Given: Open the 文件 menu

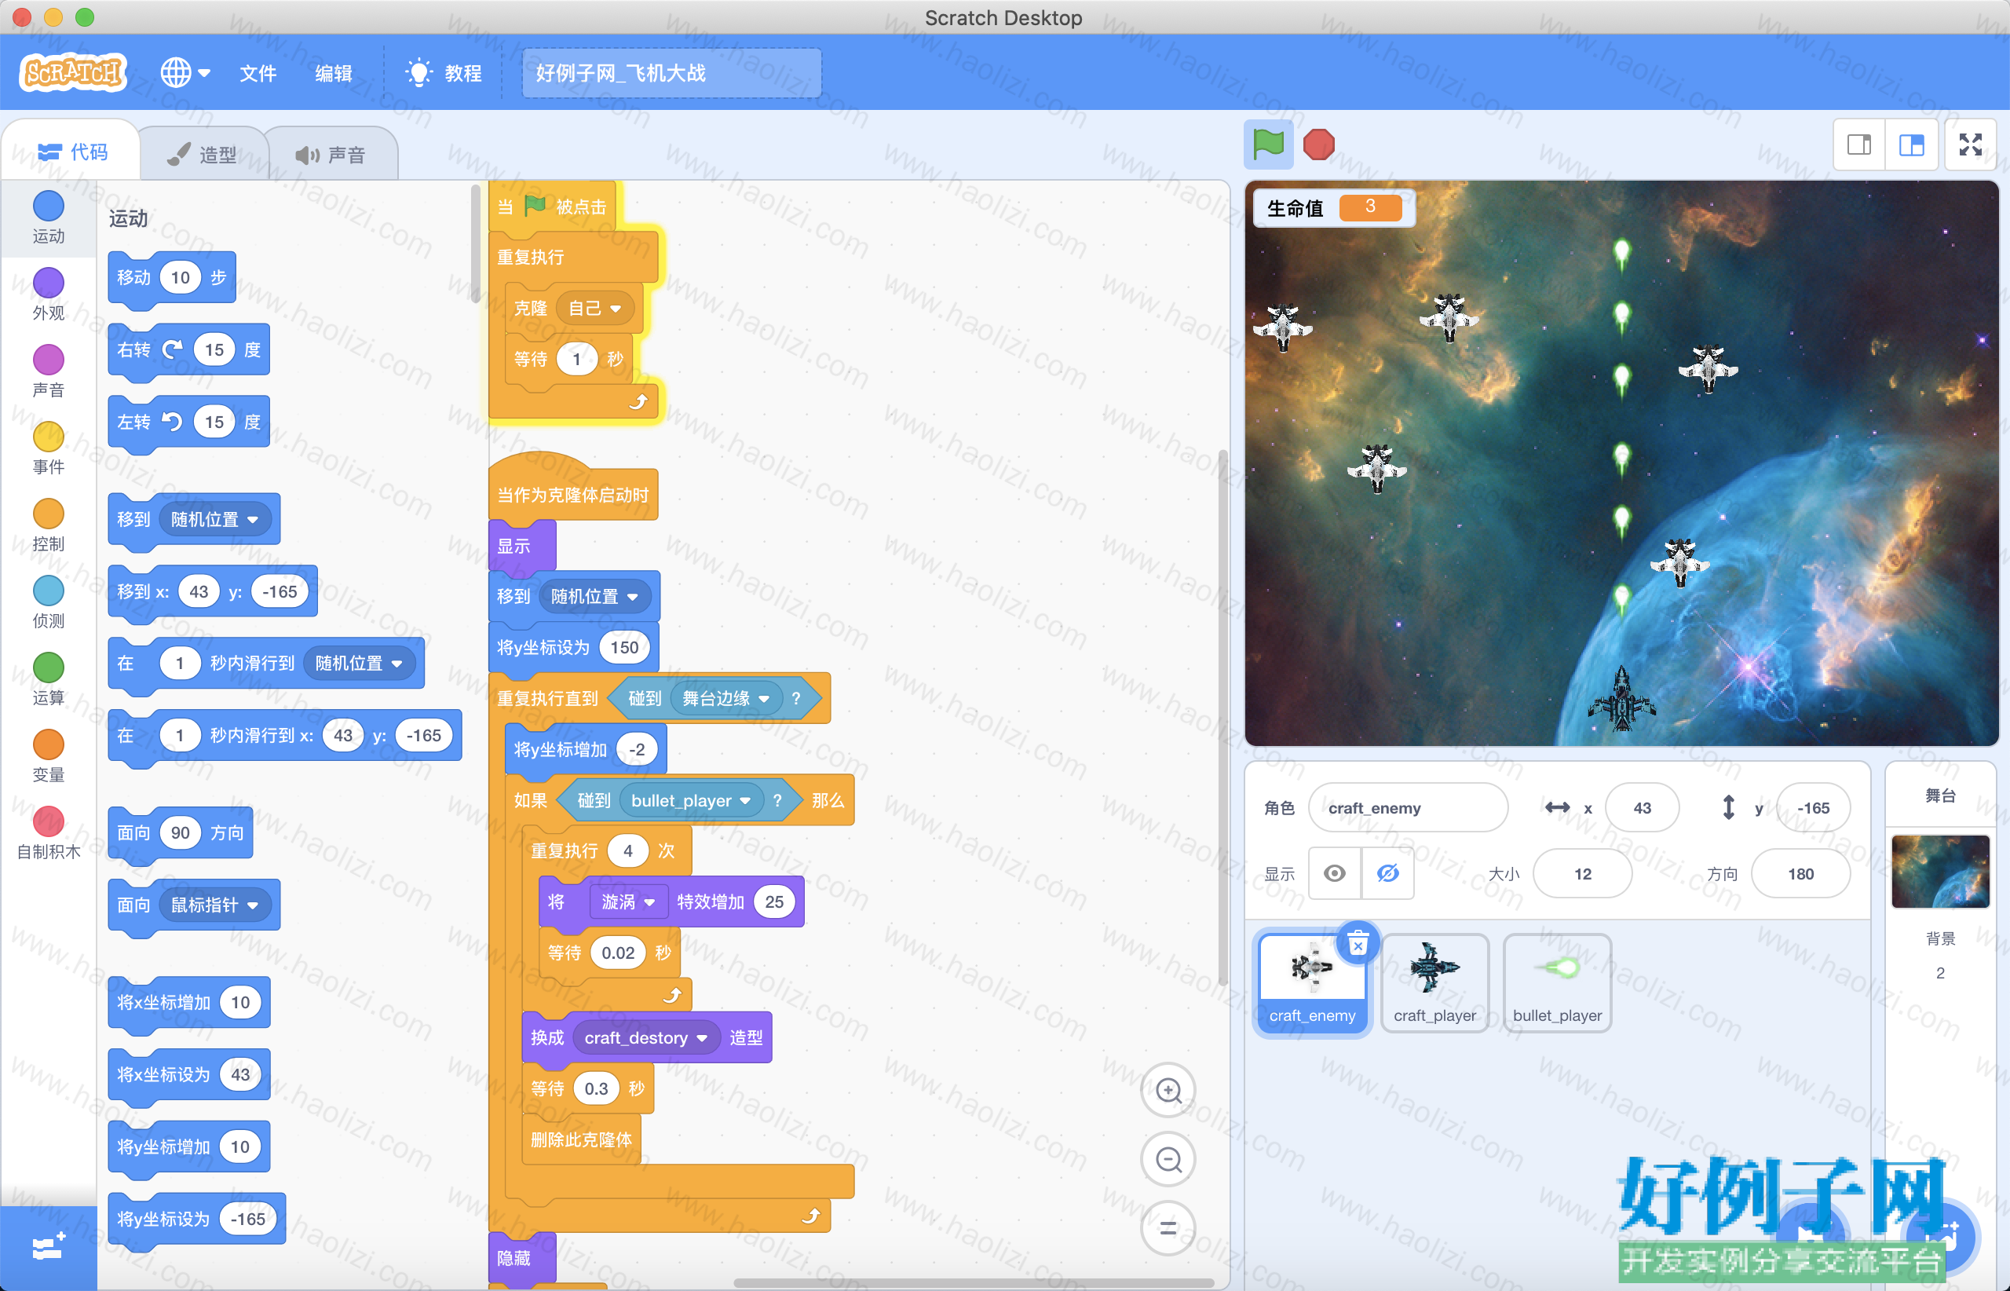Looking at the screenshot, I should point(258,73).
